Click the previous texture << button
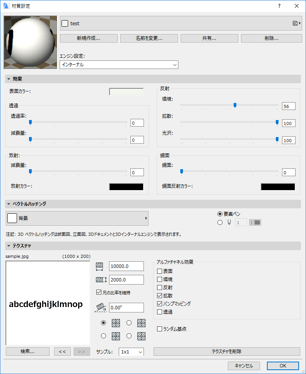Screen dimensions: 306x374 62,352
